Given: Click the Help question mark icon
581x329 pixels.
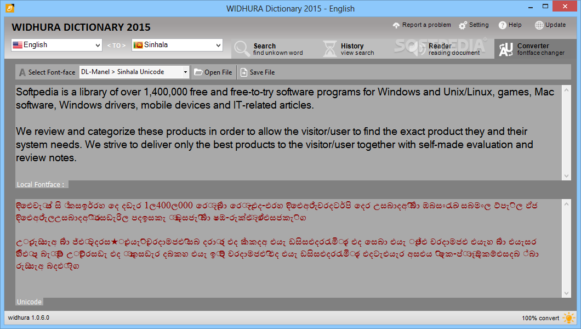Looking at the screenshot, I should [503, 25].
